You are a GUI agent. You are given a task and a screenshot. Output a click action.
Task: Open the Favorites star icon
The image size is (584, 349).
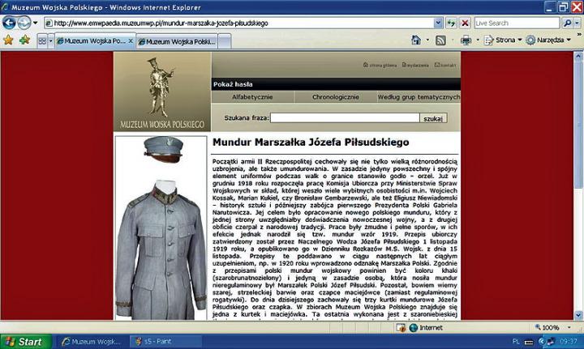[9, 40]
